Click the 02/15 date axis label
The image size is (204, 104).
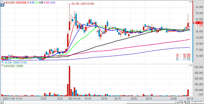click(x=118, y=99)
